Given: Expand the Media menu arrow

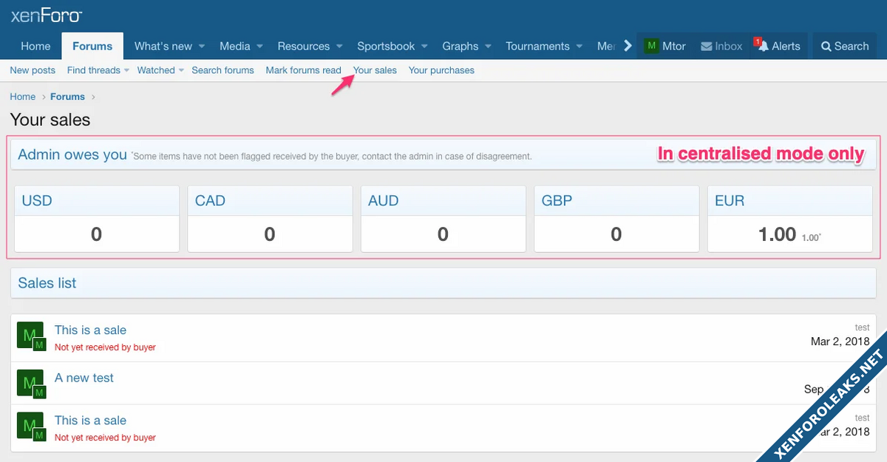Looking at the screenshot, I should (260, 47).
